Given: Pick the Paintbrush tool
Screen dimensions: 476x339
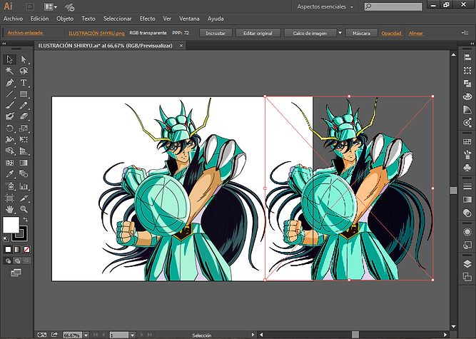Looking at the screenshot, I should [10, 106].
